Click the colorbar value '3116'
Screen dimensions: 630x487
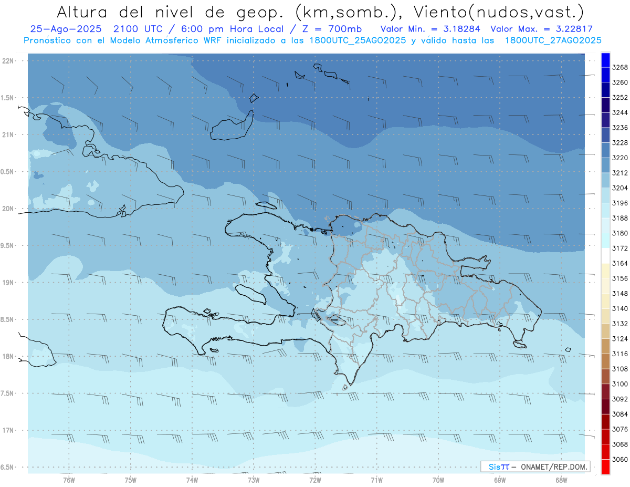pyautogui.click(x=620, y=354)
